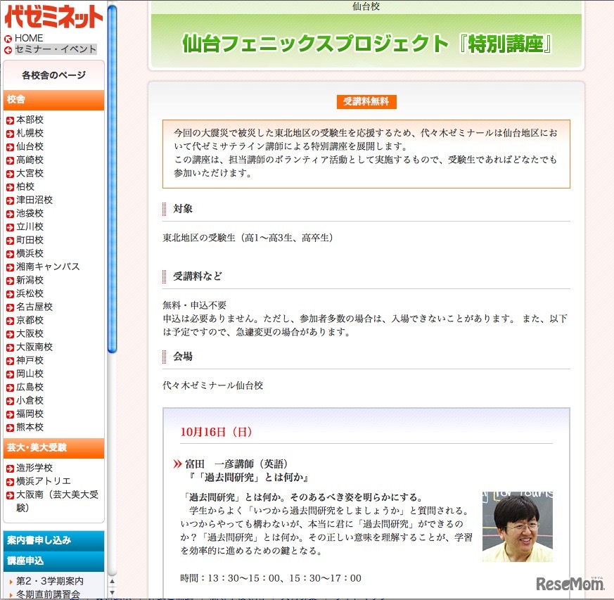Click the 受講料無料 orange badge
The image size is (614, 600).
pos(366,102)
